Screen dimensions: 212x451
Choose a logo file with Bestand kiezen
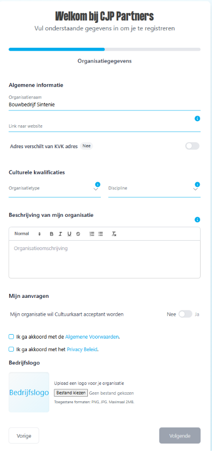[x=71, y=393]
